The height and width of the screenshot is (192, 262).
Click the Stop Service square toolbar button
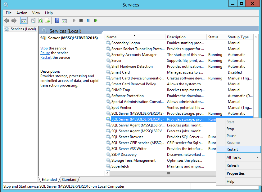coord(81,21)
